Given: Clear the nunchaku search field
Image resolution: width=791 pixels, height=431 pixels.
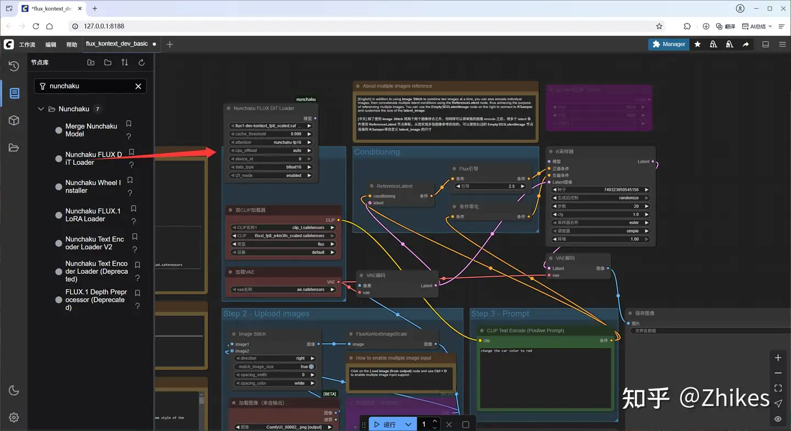Looking at the screenshot, I should [x=138, y=86].
